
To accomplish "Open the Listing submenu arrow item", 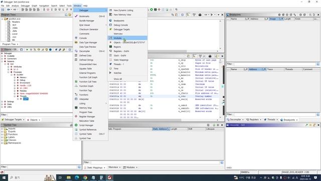I will point(90,104).
